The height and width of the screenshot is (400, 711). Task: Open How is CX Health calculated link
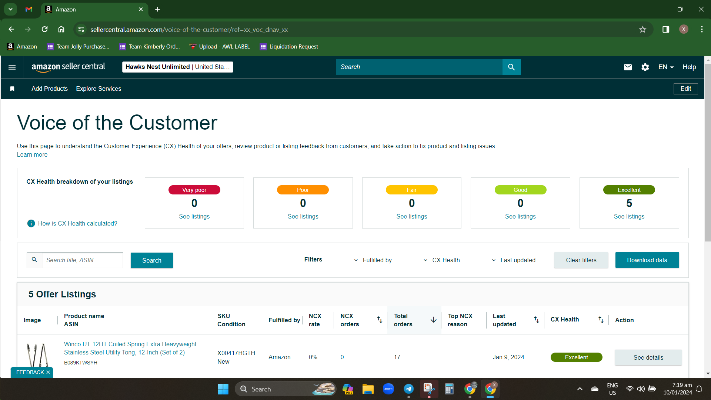pos(77,223)
